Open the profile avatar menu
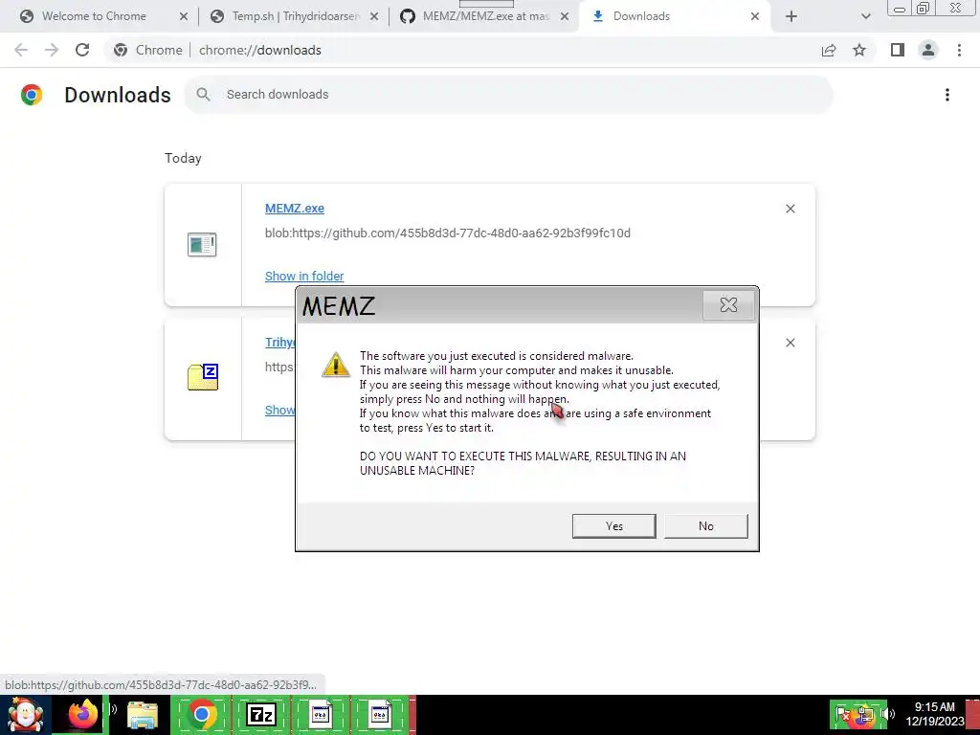 (x=928, y=50)
